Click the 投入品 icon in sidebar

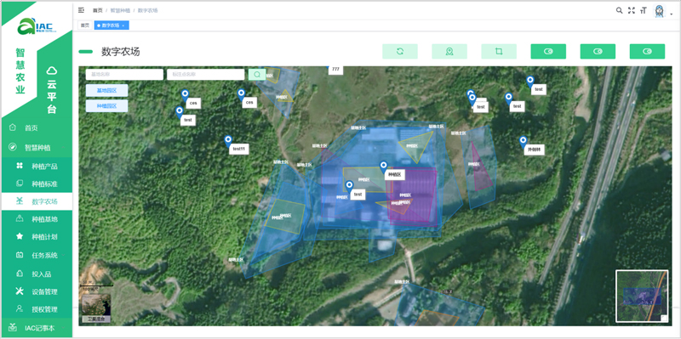[20, 274]
